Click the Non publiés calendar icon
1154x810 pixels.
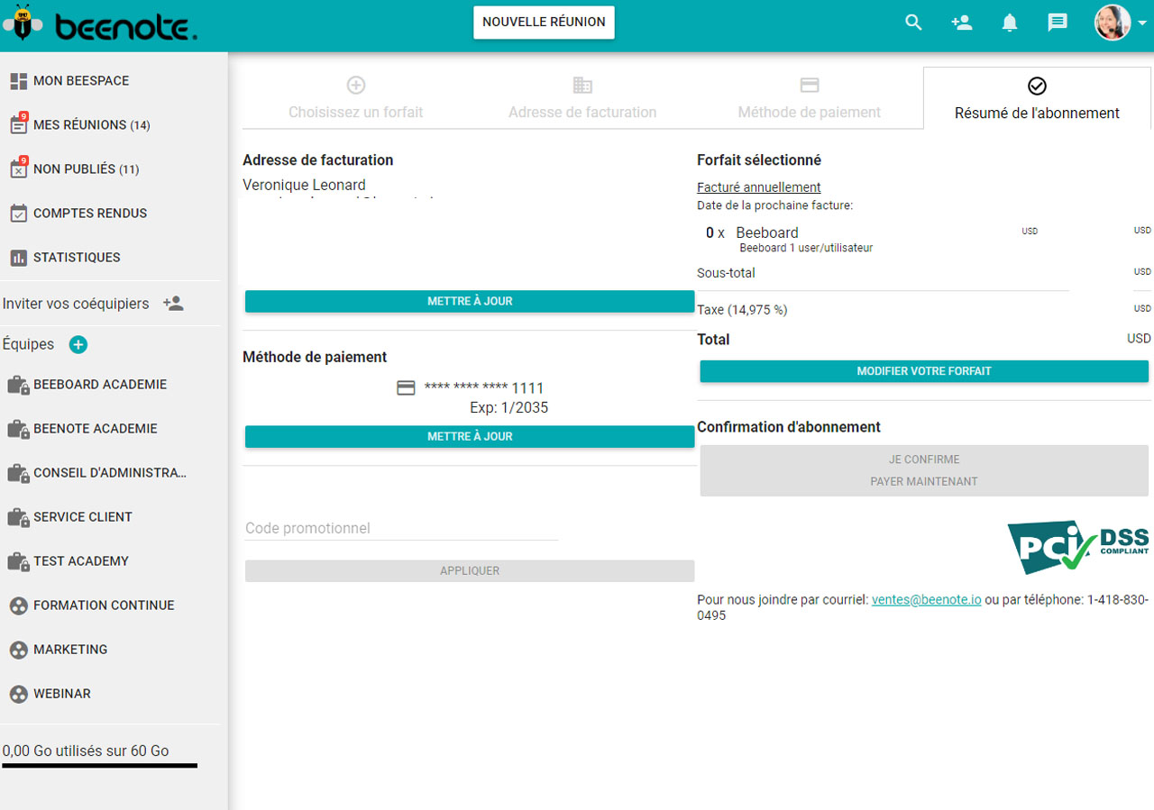pos(18,168)
